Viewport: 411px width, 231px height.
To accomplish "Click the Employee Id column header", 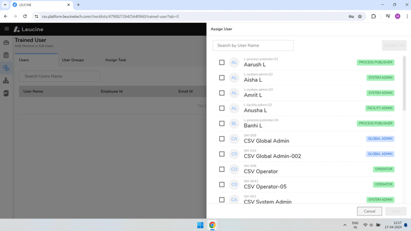I will point(112,91).
